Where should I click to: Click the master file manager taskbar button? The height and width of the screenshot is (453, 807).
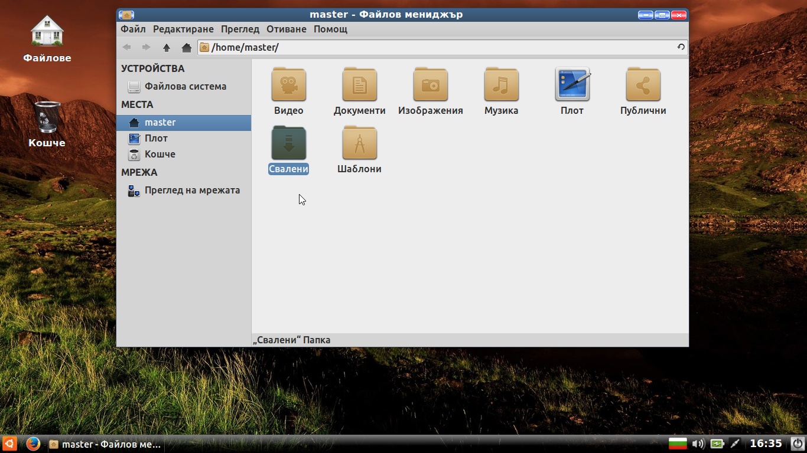tap(105, 444)
